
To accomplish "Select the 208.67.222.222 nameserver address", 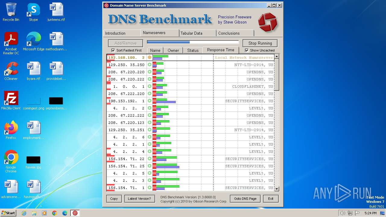I will (126, 115).
